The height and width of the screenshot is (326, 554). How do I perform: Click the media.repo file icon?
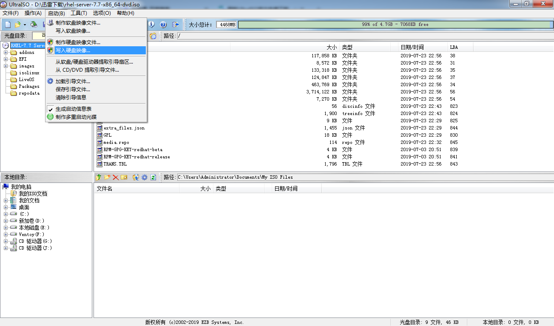99,142
